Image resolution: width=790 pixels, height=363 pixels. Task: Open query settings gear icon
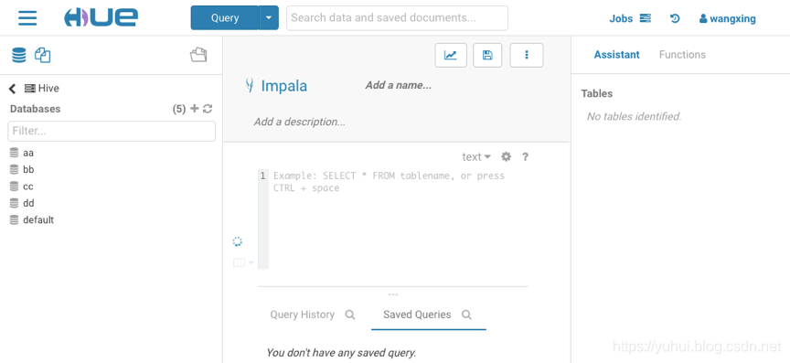[506, 156]
